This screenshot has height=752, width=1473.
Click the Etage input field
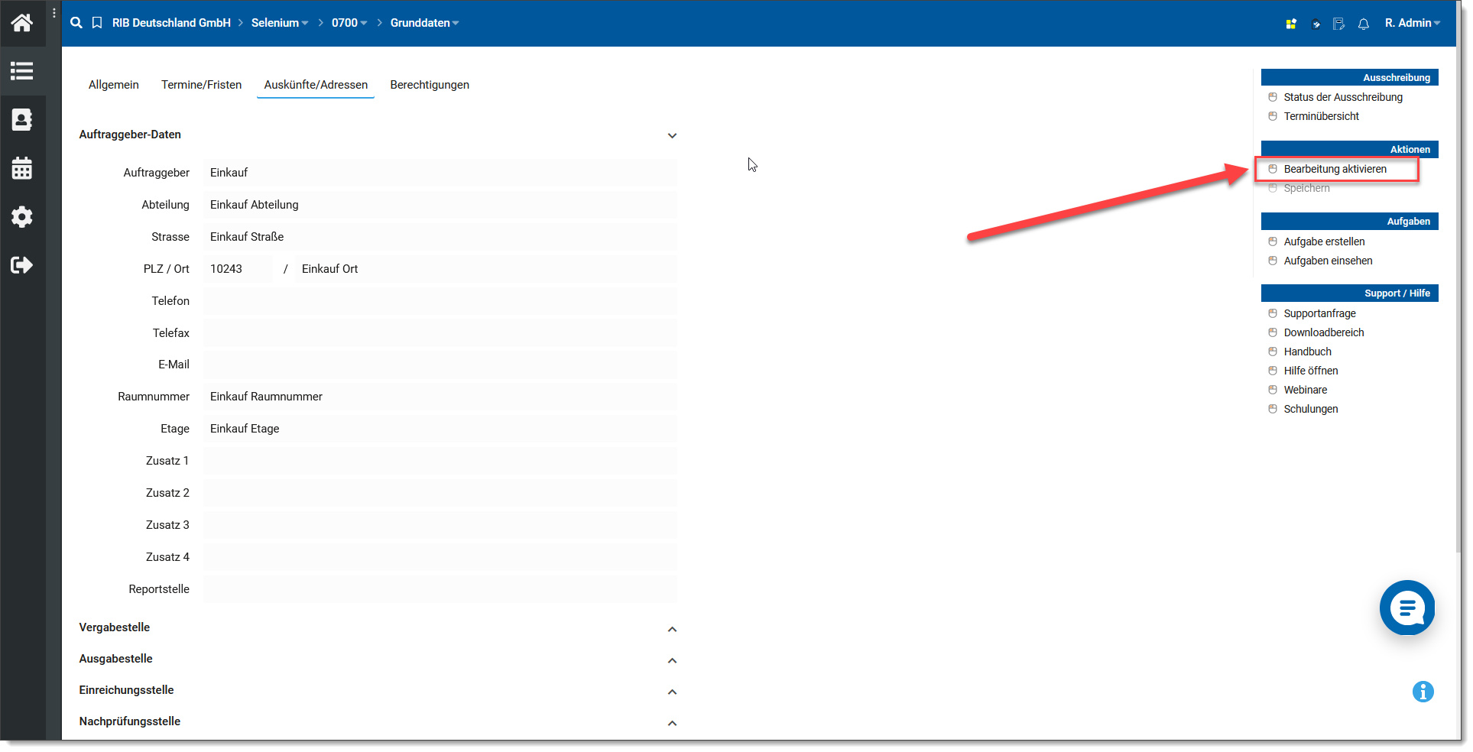coord(440,429)
